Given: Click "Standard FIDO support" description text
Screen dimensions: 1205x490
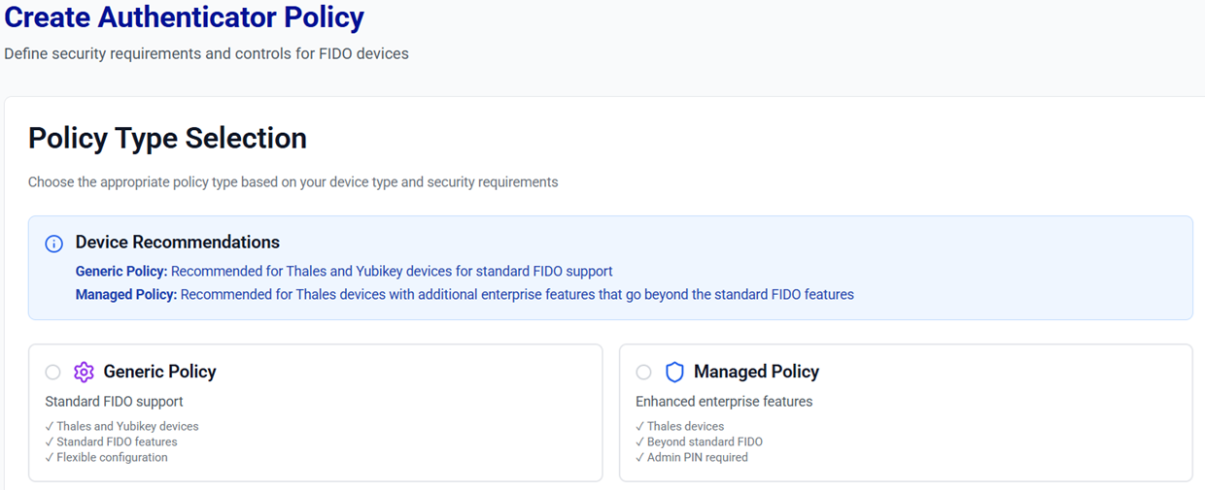Looking at the screenshot, I should click(114, 402).
